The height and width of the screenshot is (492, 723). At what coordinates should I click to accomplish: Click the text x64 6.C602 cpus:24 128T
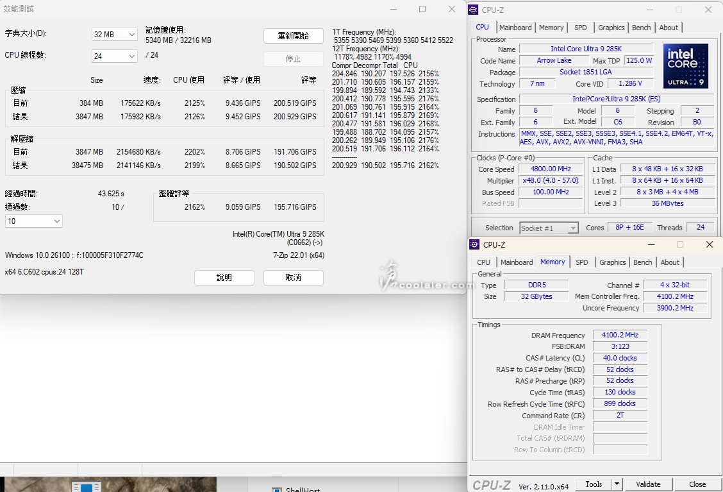point(44,272)
